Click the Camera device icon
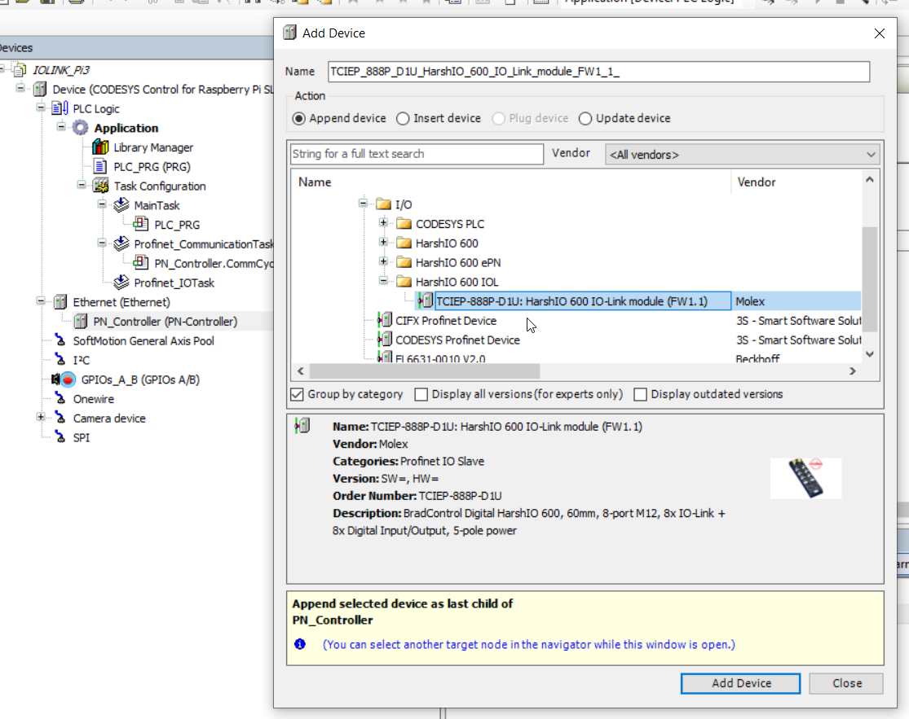 click(60, 418)
